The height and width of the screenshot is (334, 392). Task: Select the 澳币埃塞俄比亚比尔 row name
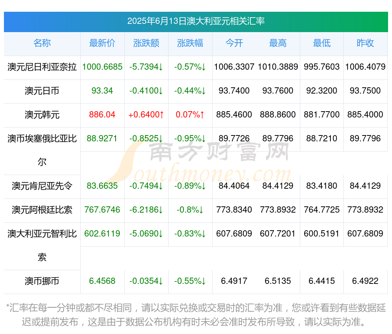[42, 150]
